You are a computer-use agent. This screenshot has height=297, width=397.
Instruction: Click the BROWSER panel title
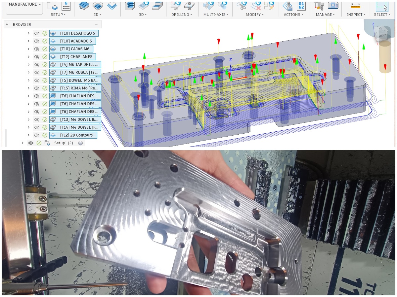coord(22,24)
